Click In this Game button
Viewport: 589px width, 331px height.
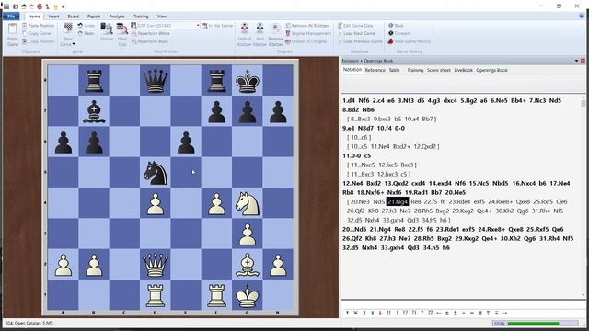[x=217, y=26]
